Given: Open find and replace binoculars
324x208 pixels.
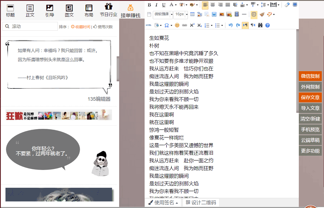Looking at the screenshot, I should point(260,25).
